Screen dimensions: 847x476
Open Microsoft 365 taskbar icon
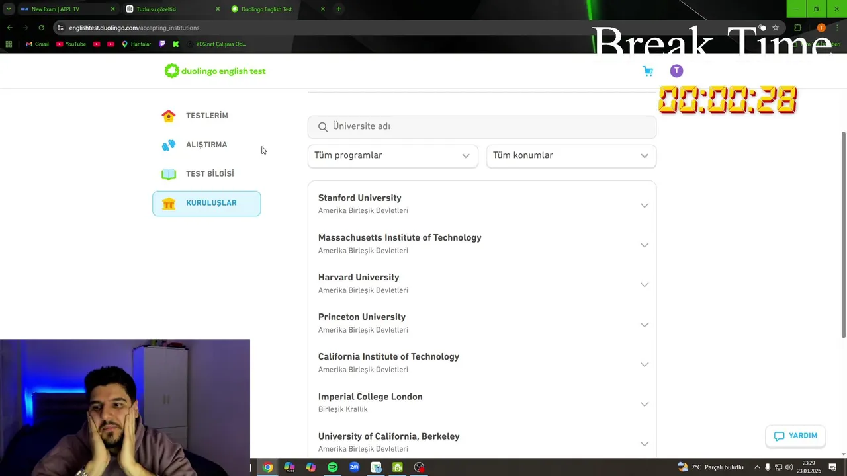click(289, 467)
